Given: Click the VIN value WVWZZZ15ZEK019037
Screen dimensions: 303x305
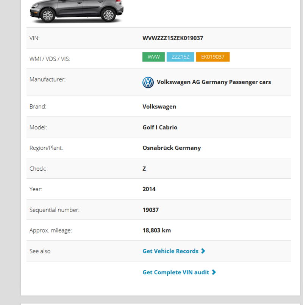Looking at the screenshot, I should [x=173, y=38].
